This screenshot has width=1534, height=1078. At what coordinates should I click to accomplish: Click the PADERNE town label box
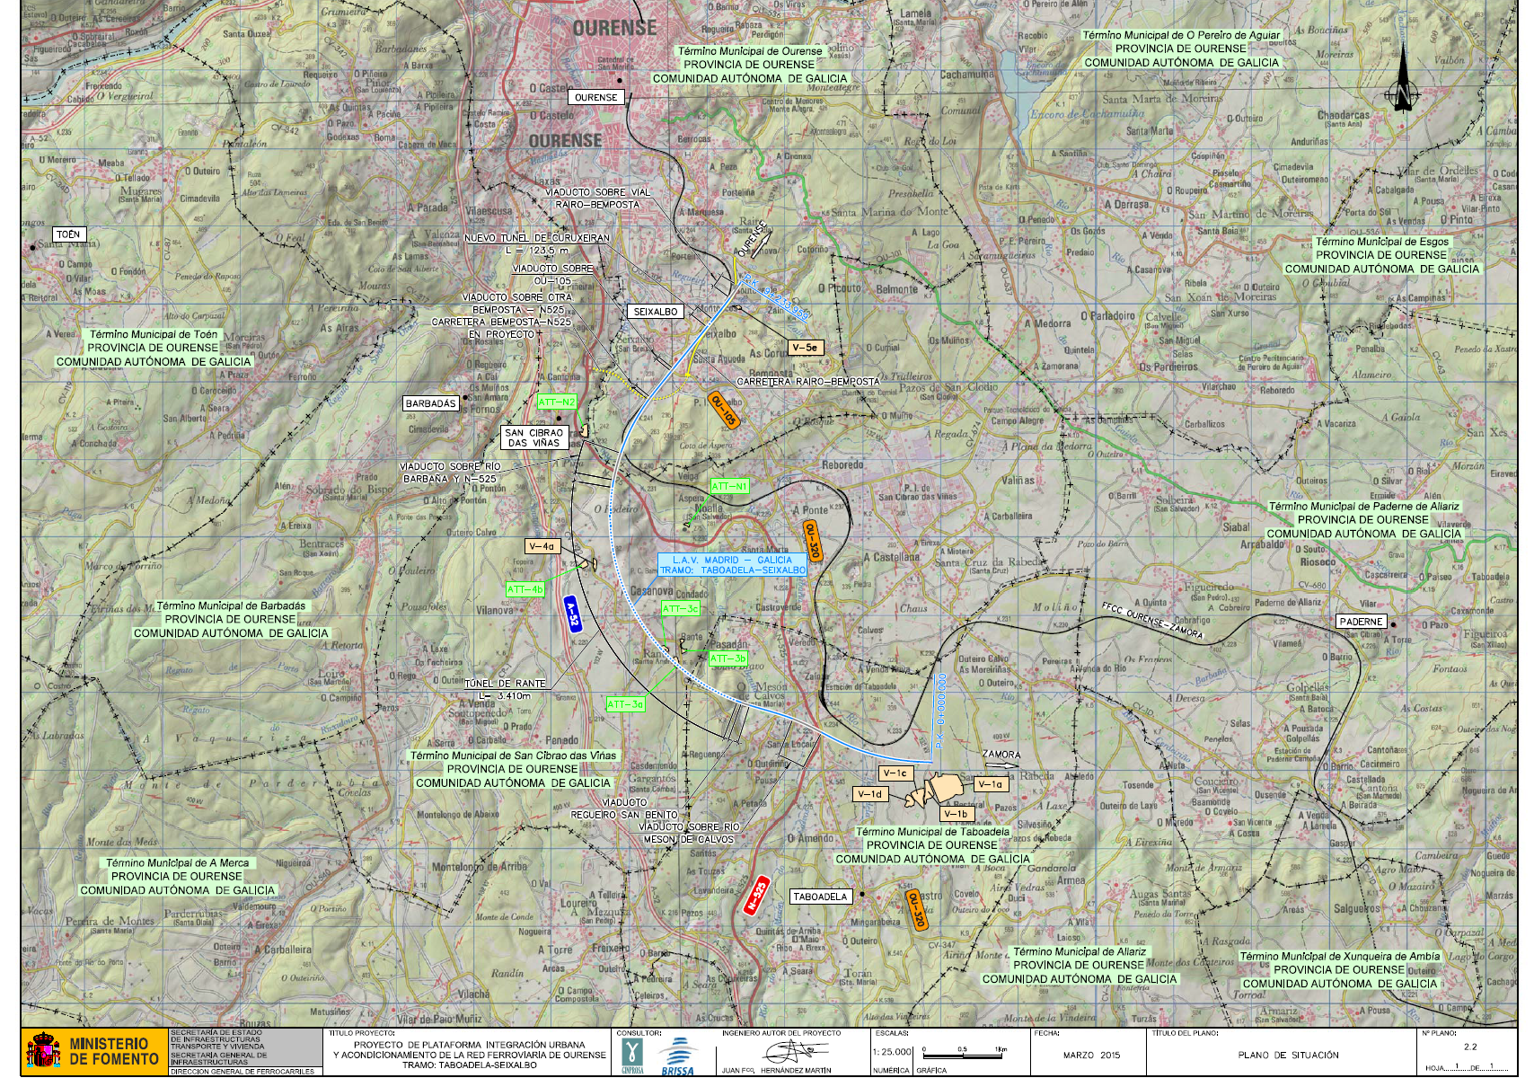(x=1360, y=622)
